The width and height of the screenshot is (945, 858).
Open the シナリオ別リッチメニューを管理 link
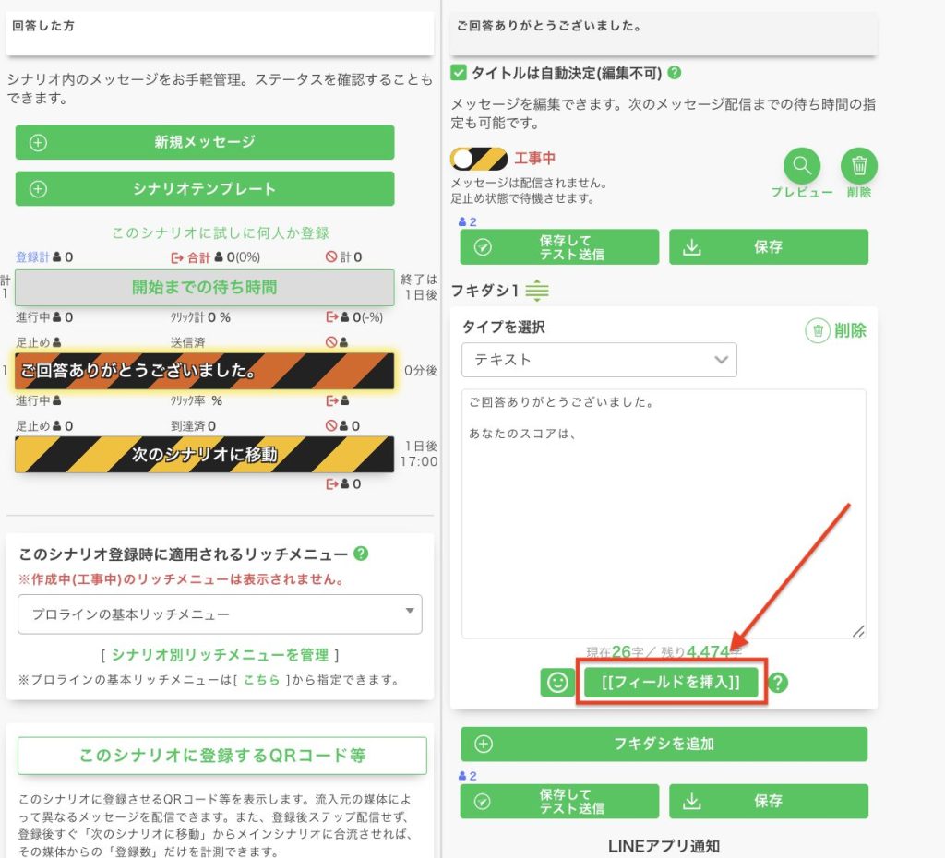[x=220, y=655]
